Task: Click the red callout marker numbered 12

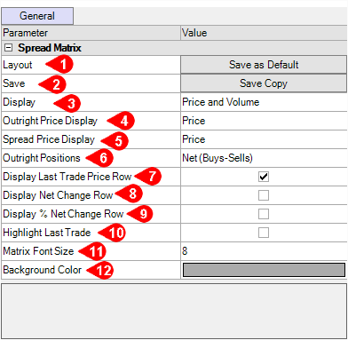Action: pyautogui.click(x=100, y=270)
